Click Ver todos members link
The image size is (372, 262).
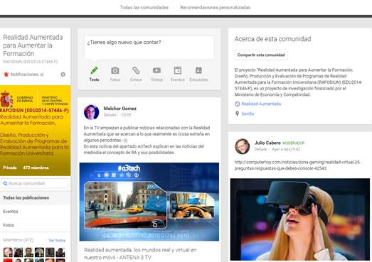coord(57,241)
